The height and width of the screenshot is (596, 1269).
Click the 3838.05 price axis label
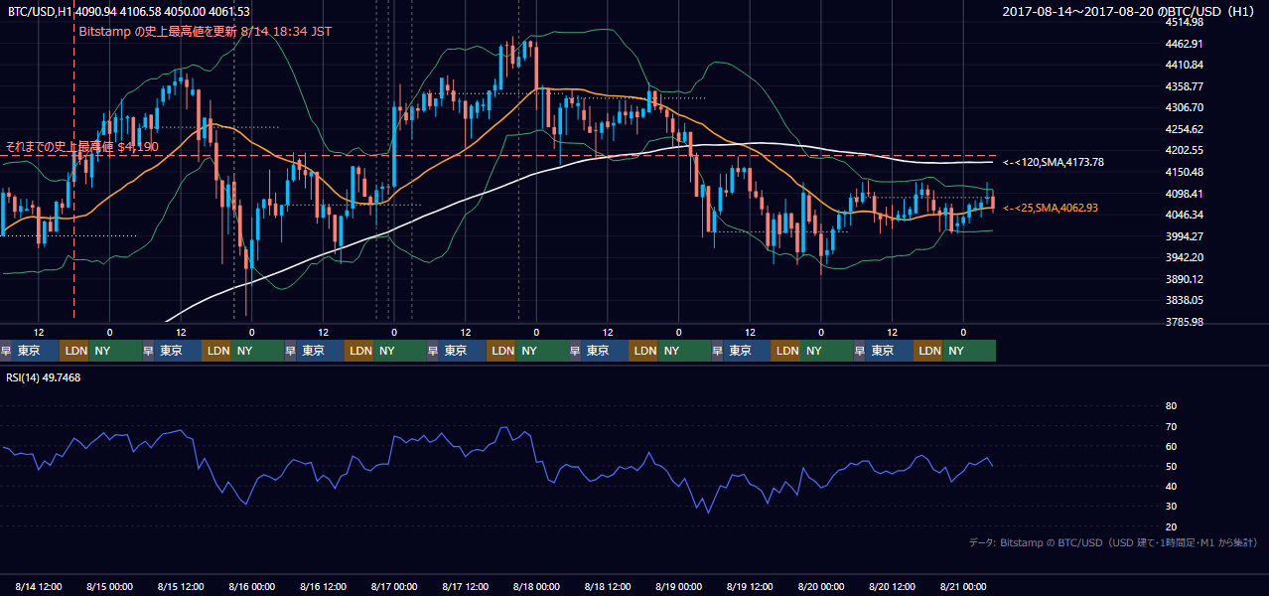1184,300
